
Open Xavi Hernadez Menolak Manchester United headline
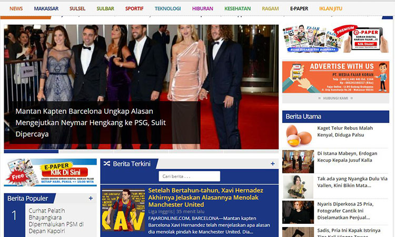click(205, 197)
